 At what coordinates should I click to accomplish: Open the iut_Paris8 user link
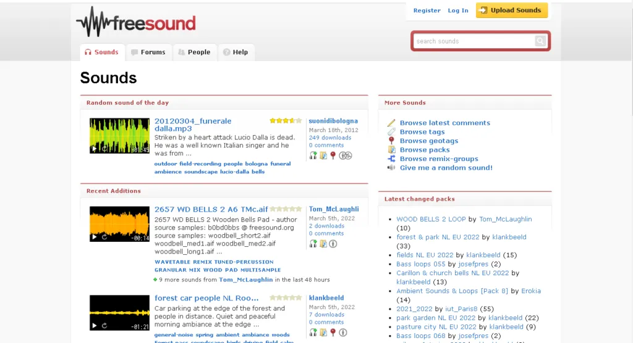461,308
